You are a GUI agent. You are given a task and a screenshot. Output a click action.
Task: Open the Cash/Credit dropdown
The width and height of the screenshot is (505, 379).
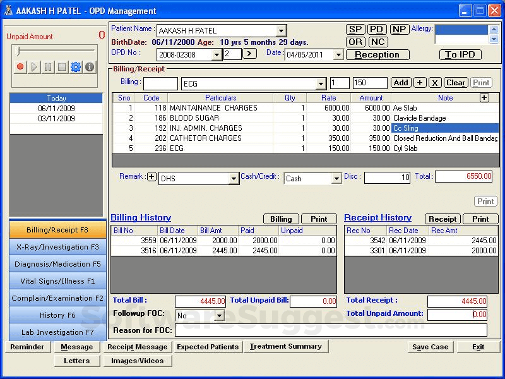click(x=336, y=179)
